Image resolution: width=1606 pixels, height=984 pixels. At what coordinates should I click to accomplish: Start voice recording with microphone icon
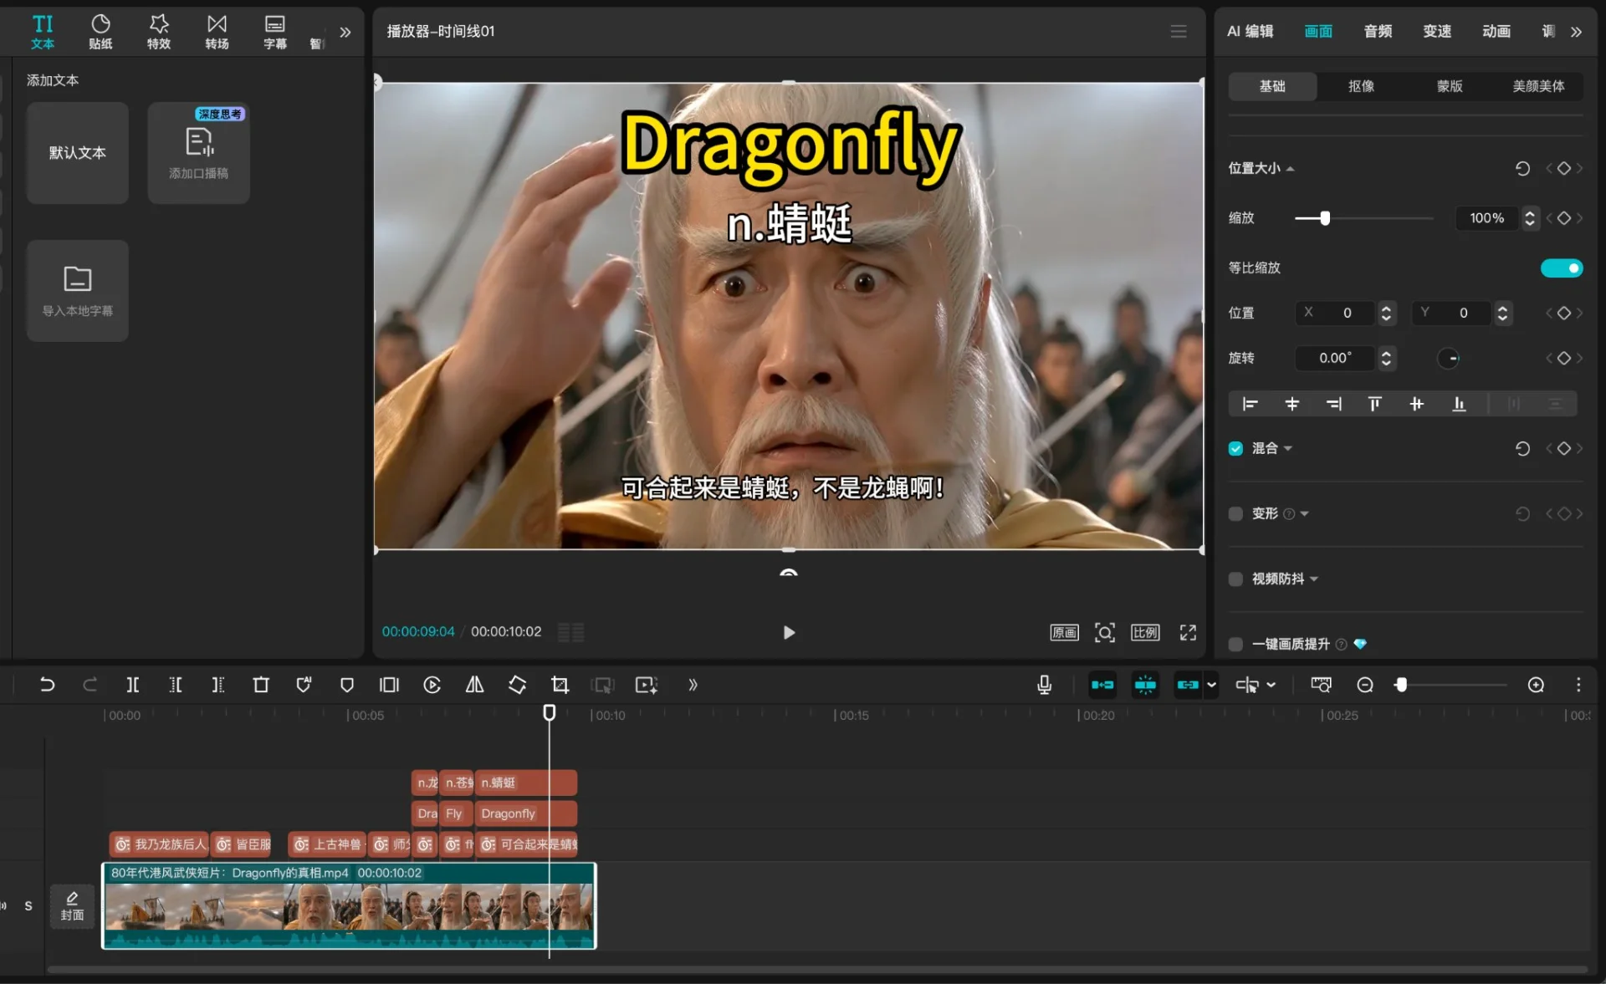click(1044, 686)
